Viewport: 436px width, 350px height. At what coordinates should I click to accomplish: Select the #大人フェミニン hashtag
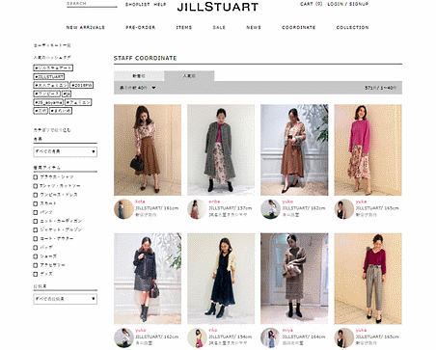(x=51, y=85)
